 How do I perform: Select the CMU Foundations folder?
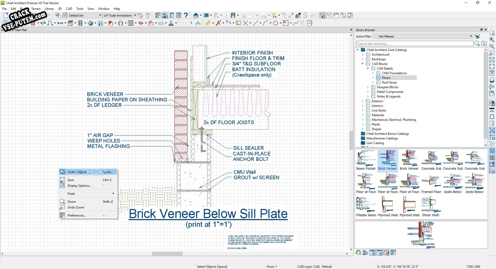[394, 73]
